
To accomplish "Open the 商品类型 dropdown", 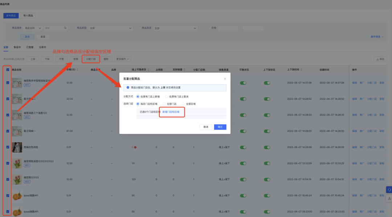I will [110, 28].
